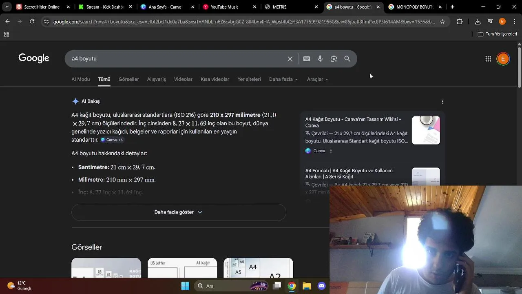Expand AI overview with Daha fazla göster

[179, 212]
